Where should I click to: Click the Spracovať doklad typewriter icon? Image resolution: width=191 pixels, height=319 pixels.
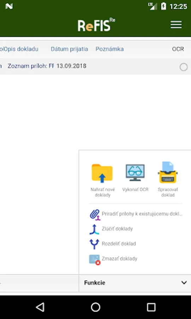pos(168,172)
